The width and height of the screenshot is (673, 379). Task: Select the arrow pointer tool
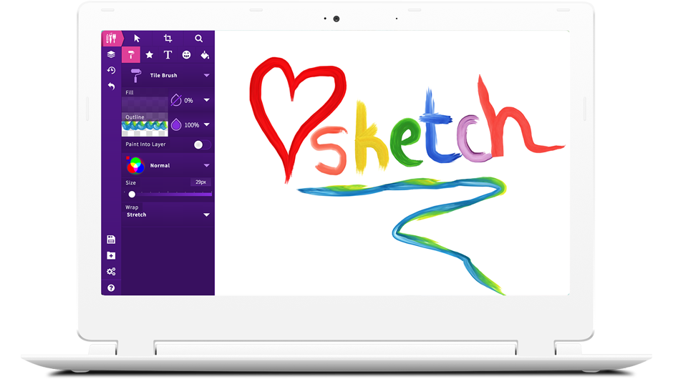137,39
